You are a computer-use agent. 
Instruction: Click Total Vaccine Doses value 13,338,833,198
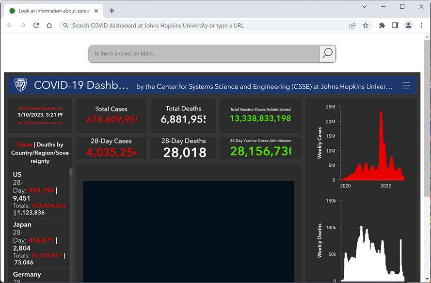tap(260, 118)
